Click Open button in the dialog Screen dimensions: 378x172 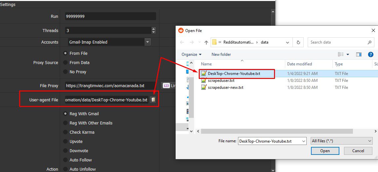click(x=325, y=151)
